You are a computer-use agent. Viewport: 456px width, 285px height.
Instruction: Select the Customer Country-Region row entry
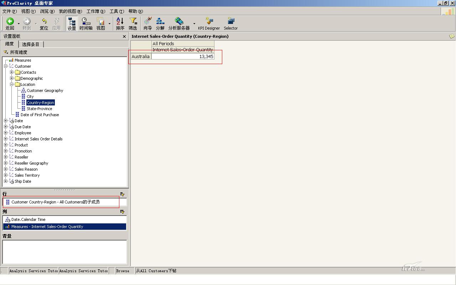tap(65, 202)
